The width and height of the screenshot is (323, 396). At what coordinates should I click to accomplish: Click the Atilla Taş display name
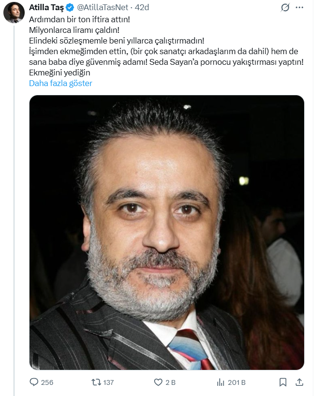tap(46, 8)
